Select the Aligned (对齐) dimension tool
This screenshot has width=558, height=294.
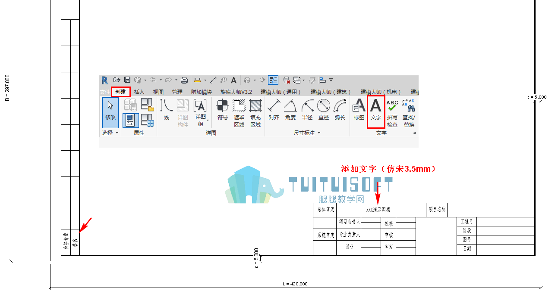(274, 109)
